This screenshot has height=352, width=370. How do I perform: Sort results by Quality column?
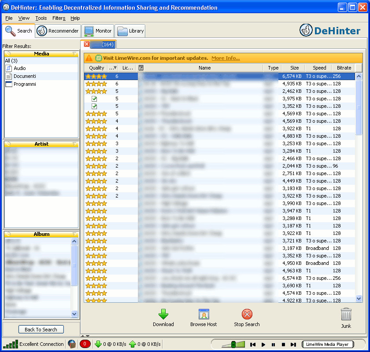tap(96, 68)
